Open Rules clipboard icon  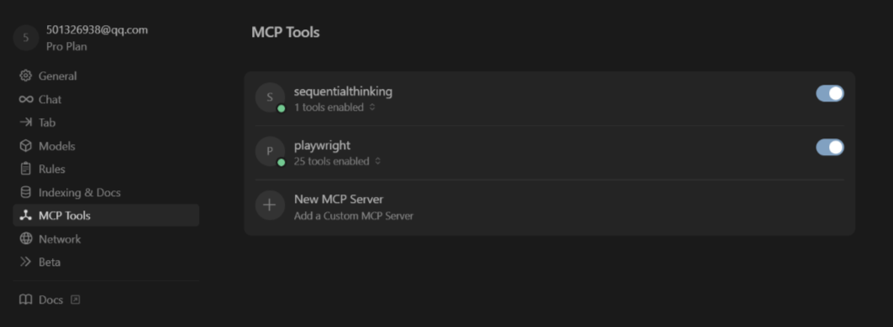coord(26,169)
